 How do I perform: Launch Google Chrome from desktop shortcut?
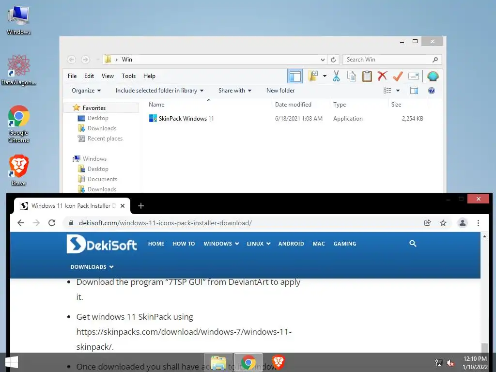pyautogui.click(x=19, y=124)
